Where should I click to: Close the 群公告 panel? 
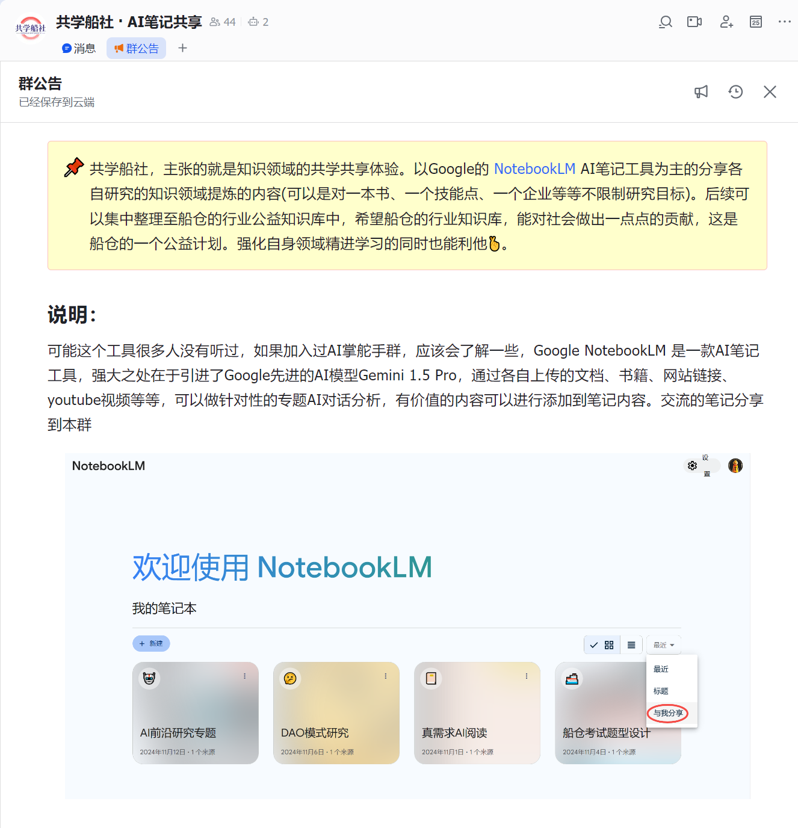pyautogui.click(x=770, y=92)
